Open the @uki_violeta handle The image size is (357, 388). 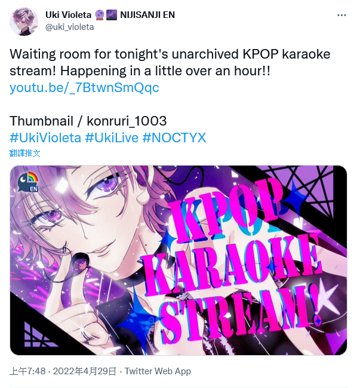tap(69, 27)
